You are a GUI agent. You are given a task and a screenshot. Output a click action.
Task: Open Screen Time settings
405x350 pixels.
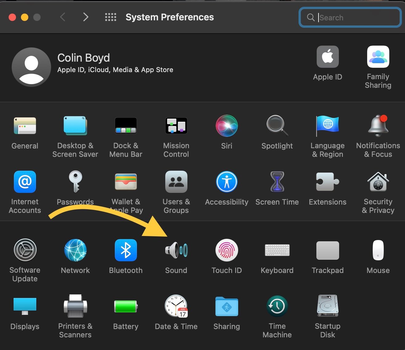coord(277,182)
